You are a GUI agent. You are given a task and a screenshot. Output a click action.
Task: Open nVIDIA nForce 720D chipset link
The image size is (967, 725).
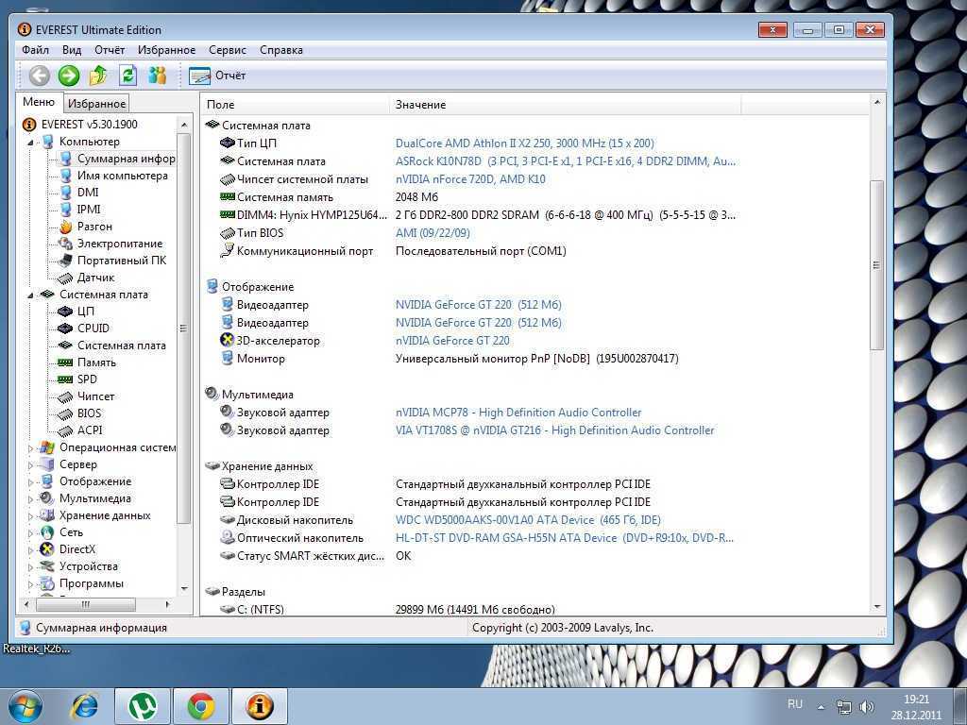[x=470, y=179]
